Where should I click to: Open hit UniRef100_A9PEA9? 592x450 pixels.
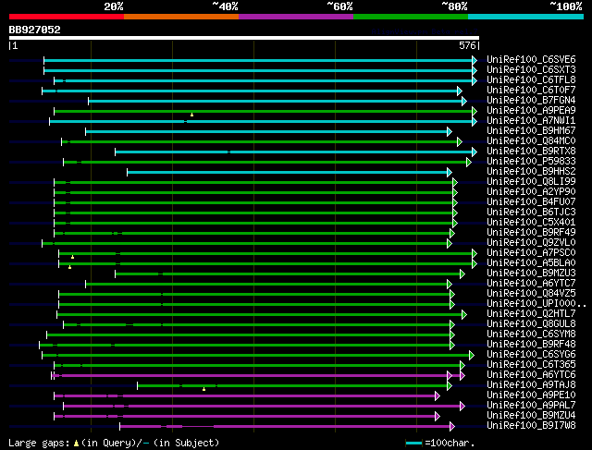[531, 111]
